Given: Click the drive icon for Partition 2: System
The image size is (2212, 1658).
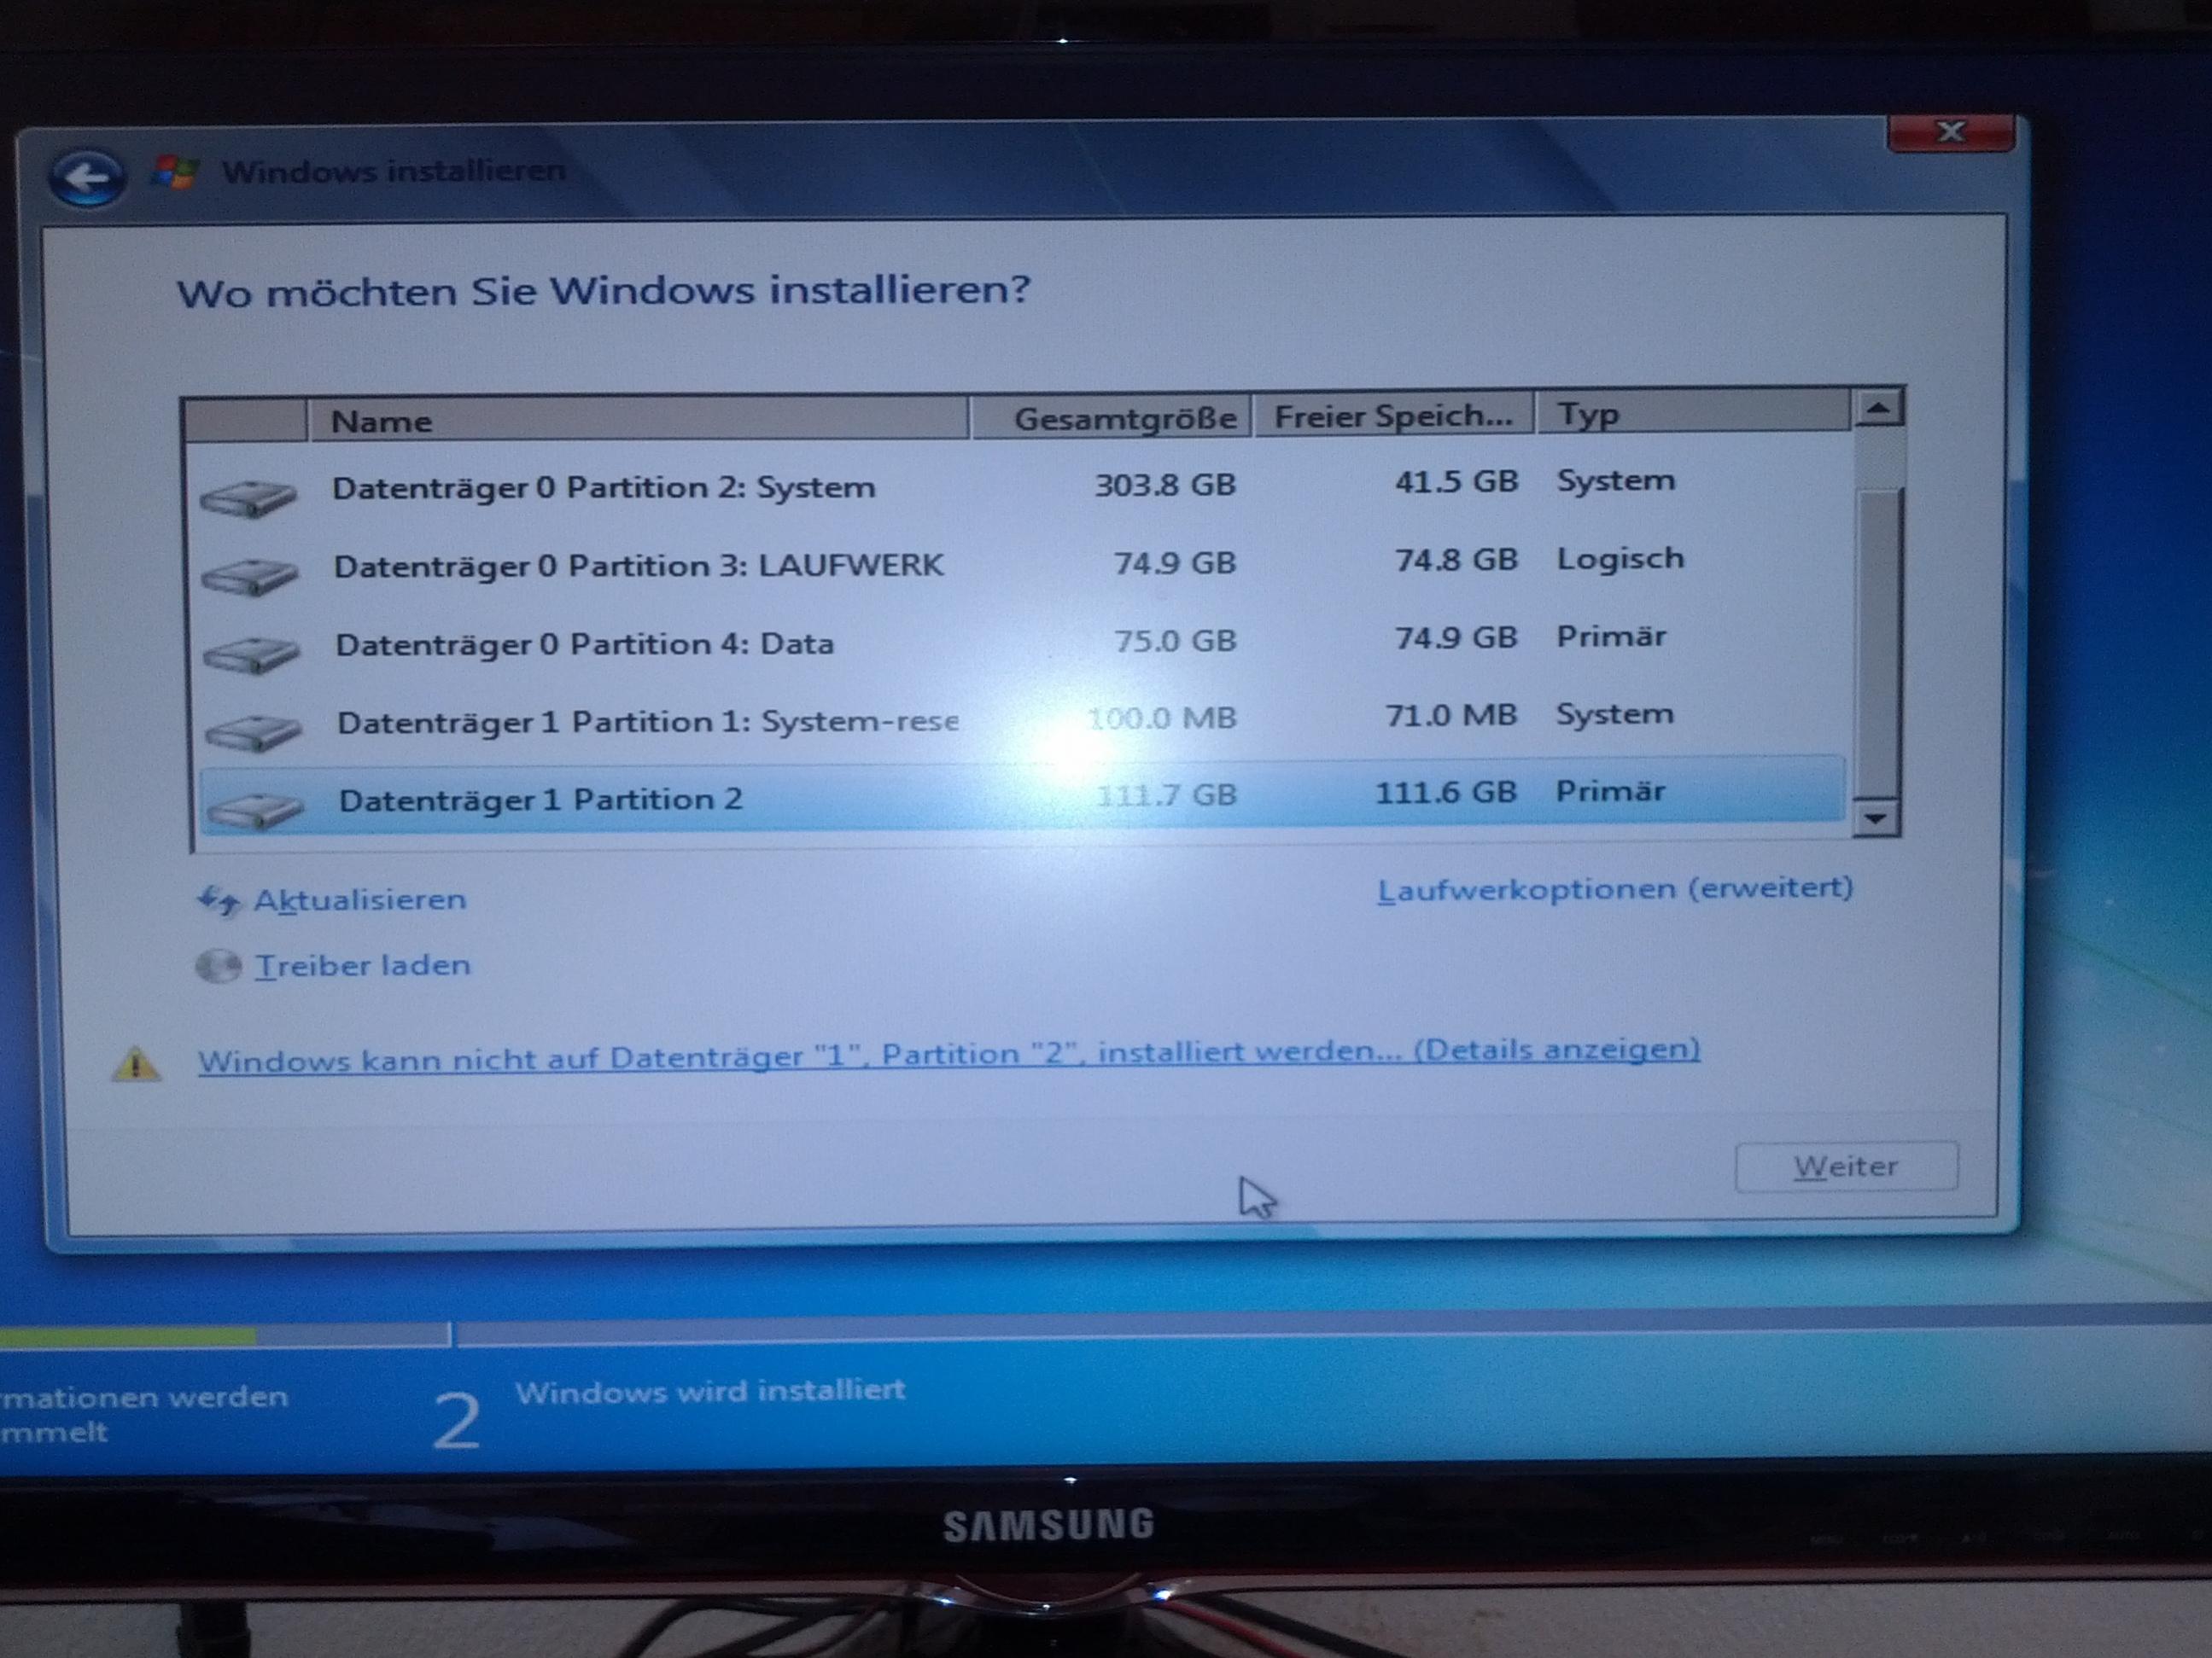Looking at the screenshot, I should tap(248, 497).
